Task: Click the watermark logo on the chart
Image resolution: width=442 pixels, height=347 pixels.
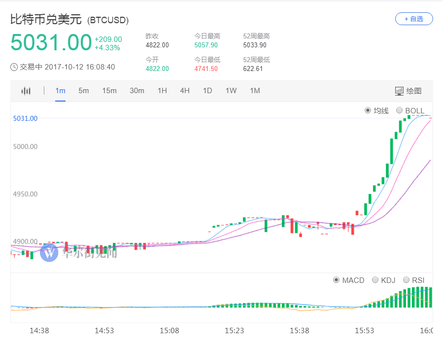Action: (x=49, y=252)
